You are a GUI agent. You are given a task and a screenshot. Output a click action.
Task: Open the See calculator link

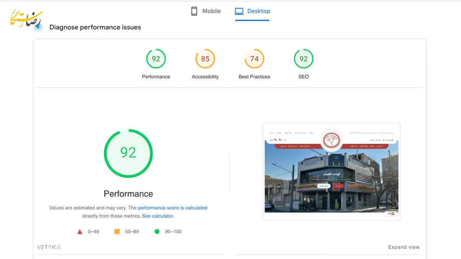coord(158,216)
